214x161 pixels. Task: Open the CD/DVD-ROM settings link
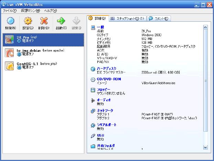tap(109, 79)
